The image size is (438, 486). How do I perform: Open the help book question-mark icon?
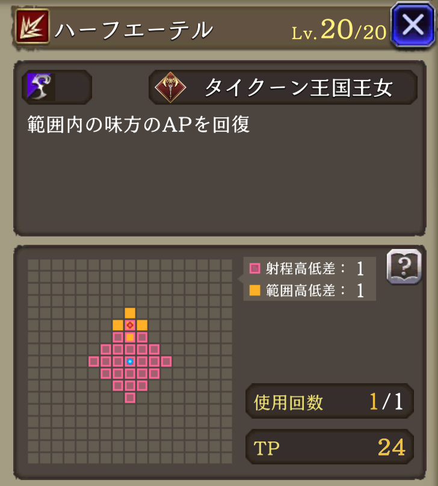click(x=404, y=266)
